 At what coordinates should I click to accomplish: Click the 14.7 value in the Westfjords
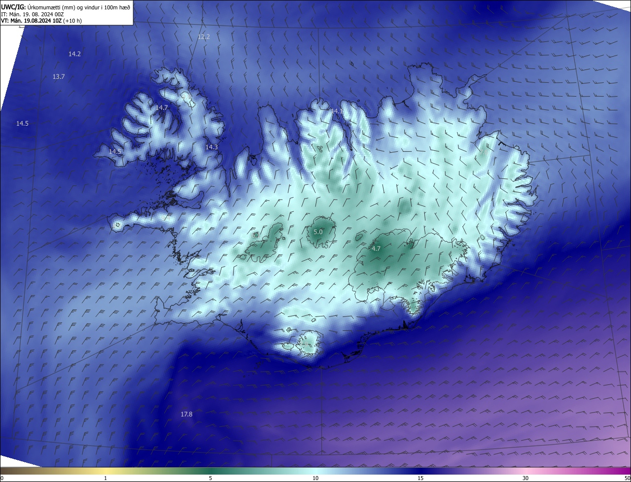click(x=162, y=107)
